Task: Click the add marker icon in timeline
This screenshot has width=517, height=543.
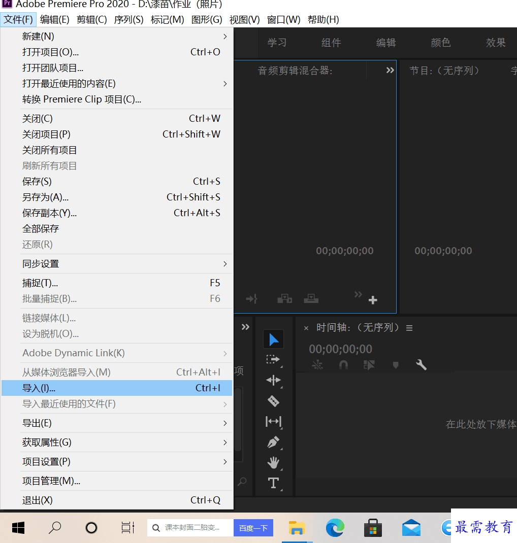Action: pyautogui.click(x=396, y=365)
